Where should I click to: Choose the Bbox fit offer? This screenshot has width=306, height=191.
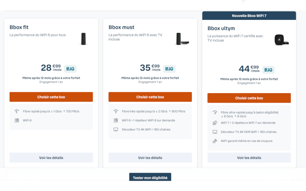click(51, 97)
